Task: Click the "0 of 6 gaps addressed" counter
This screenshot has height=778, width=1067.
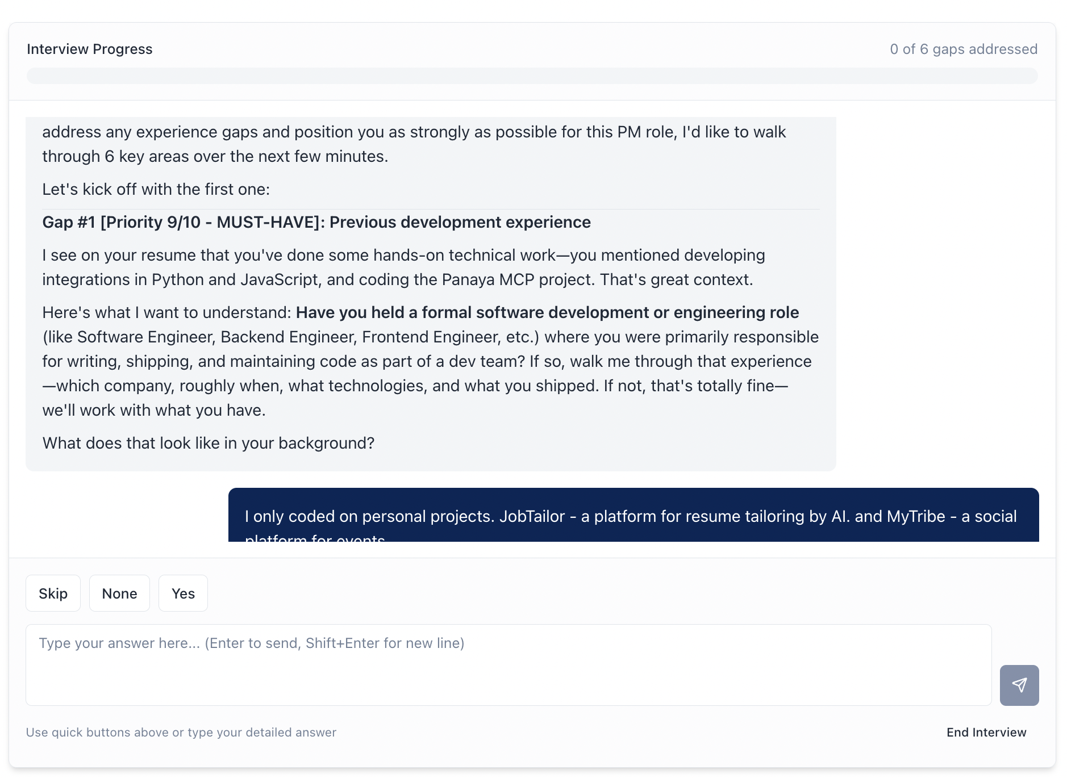Action: [963, 49]
